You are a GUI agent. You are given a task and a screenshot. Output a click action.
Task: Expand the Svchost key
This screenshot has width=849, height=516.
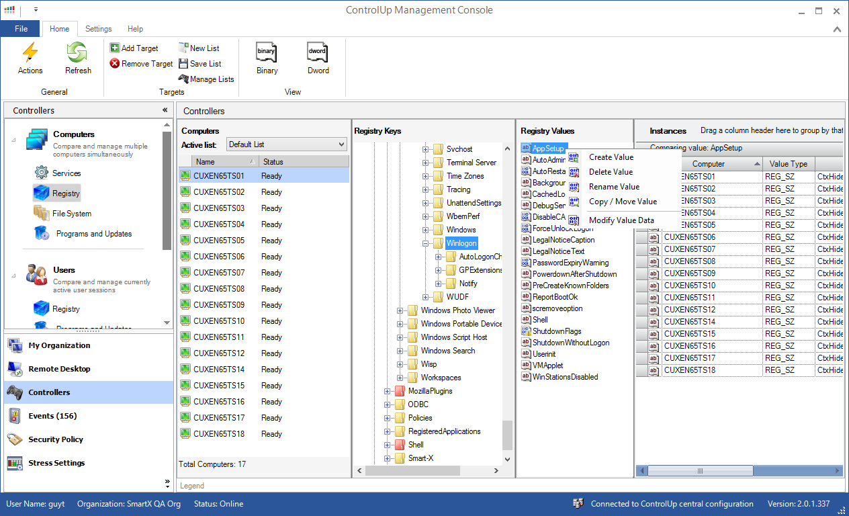(x=426, y=149)
